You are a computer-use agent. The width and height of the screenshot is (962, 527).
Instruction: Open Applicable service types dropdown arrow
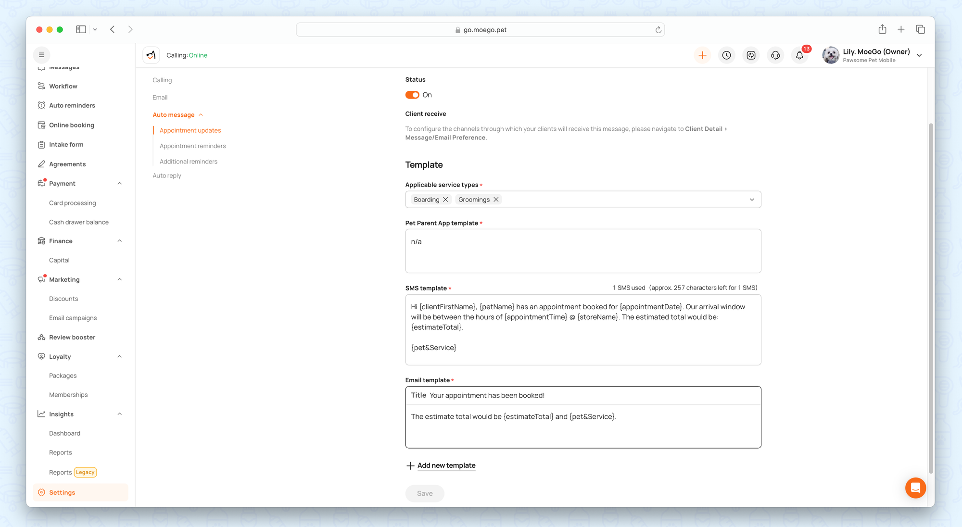(752, 200)
